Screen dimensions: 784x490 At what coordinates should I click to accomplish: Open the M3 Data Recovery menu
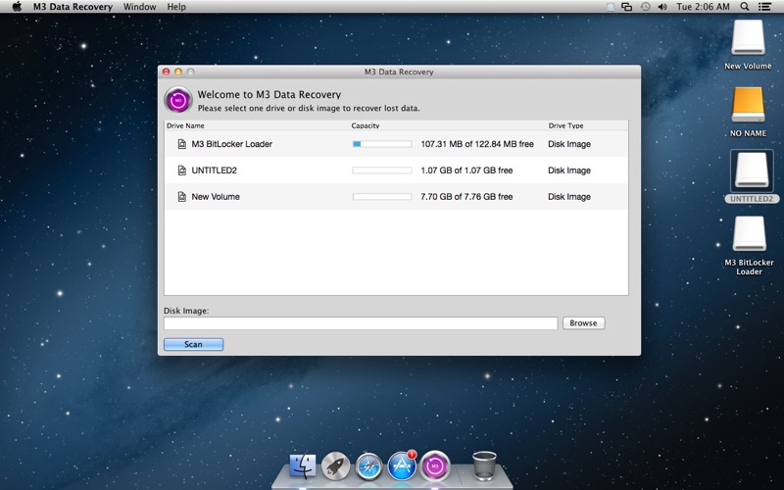coord(73,7)
